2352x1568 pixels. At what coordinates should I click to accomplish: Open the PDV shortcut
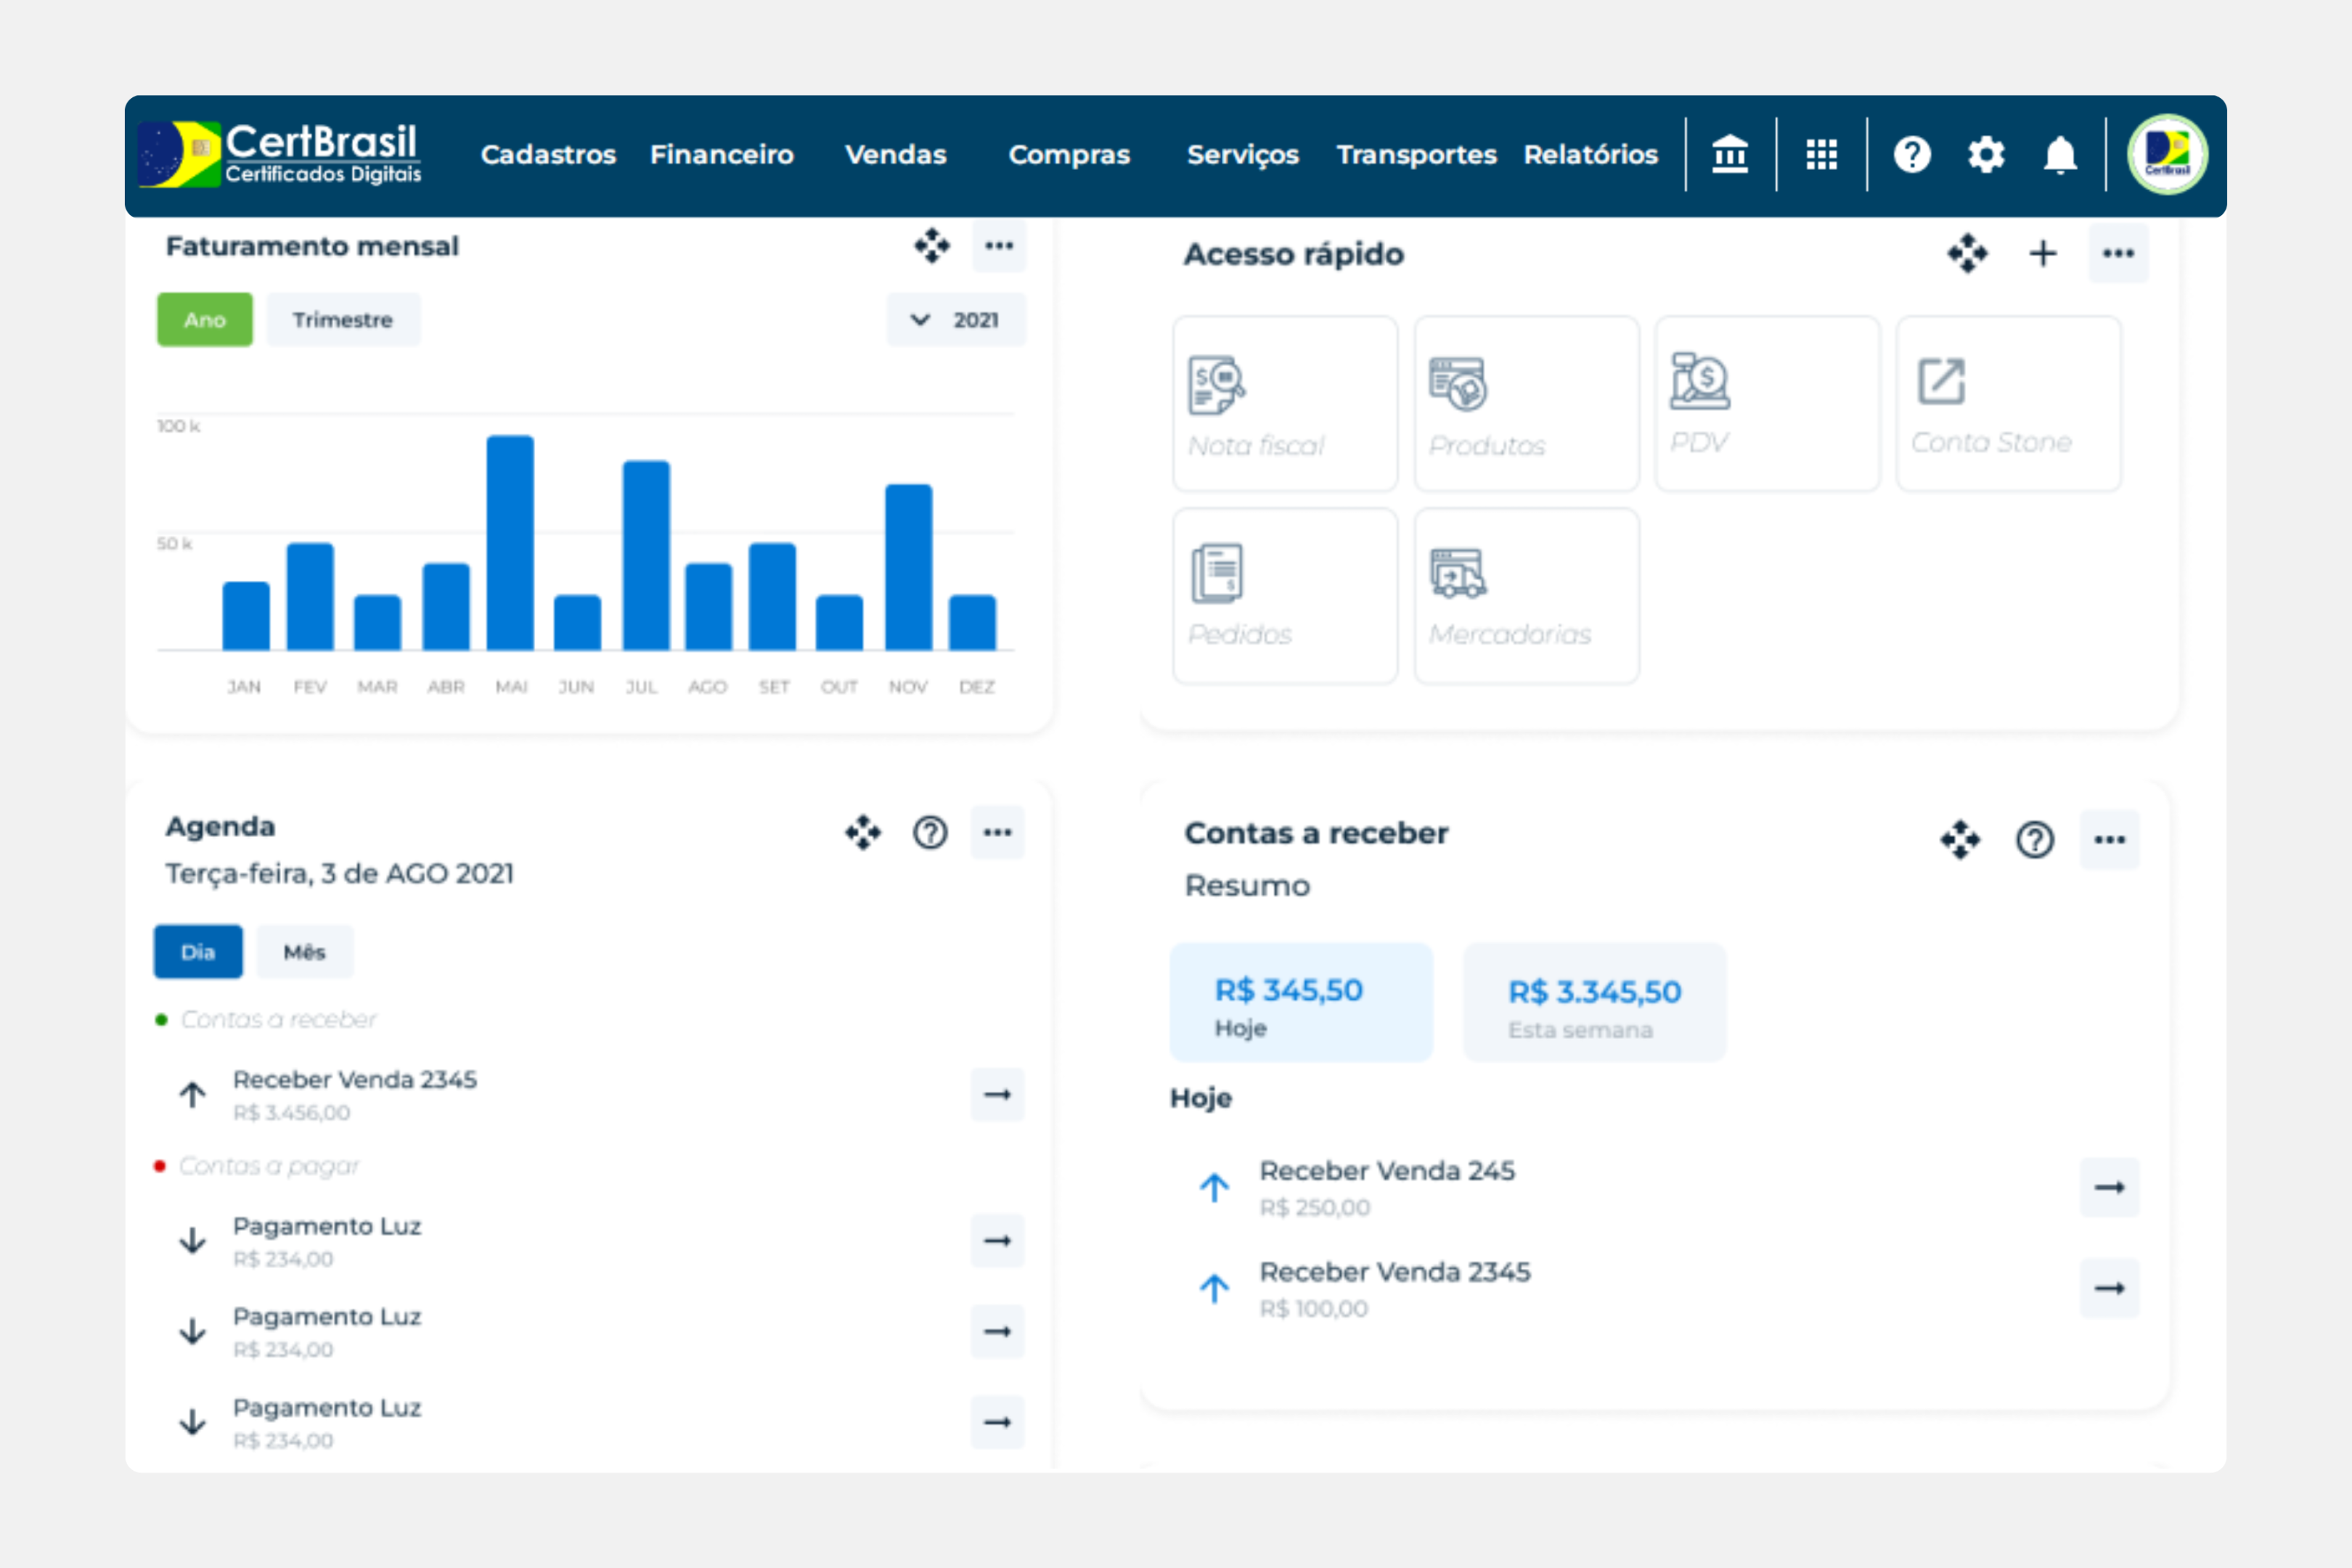1767,404
